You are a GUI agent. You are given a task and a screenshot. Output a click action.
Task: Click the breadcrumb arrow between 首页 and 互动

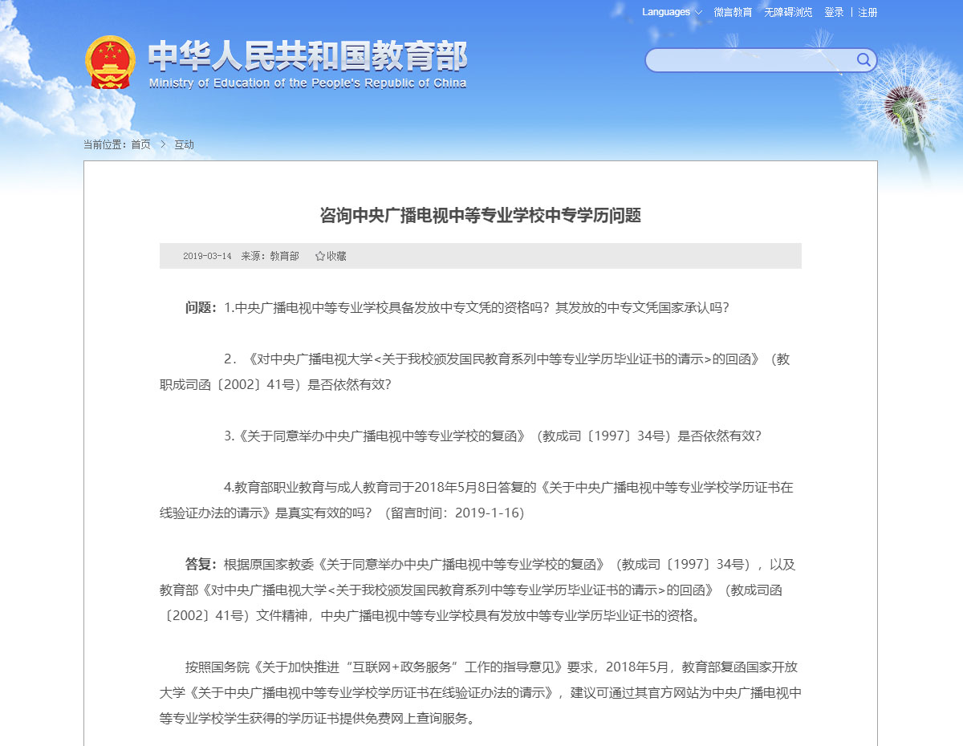(163, 144)
